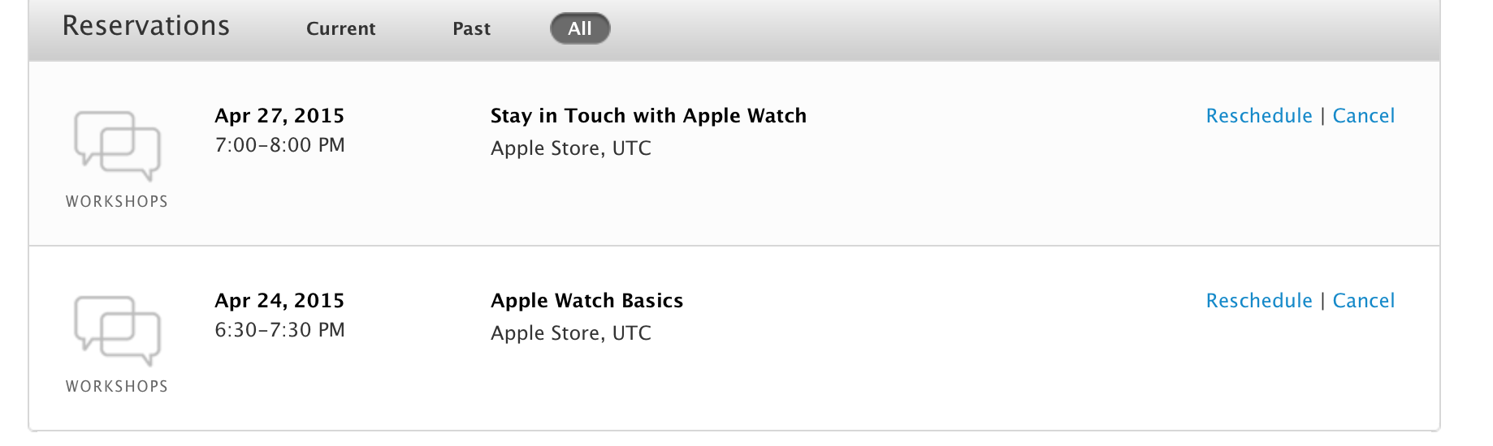The width and height of the screenshot is (1493, 446).
Task: Cancel the Apple Watch Basics reservation
Action: coord(1363,301)
